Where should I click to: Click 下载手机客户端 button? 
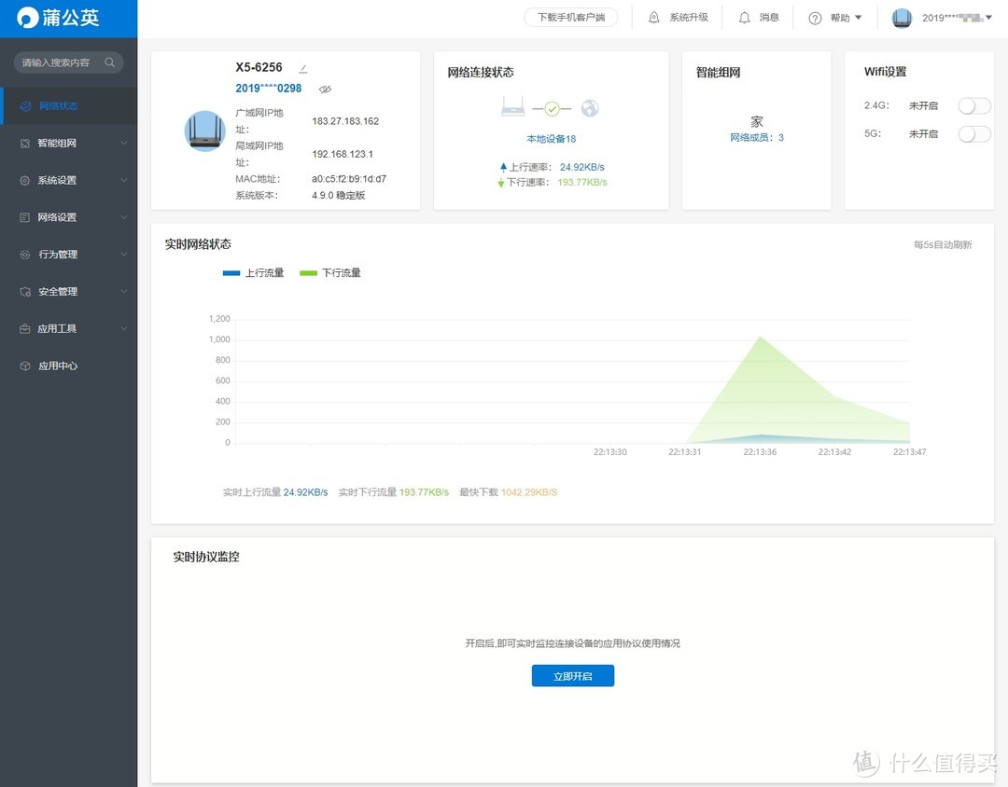click(570, 18)
